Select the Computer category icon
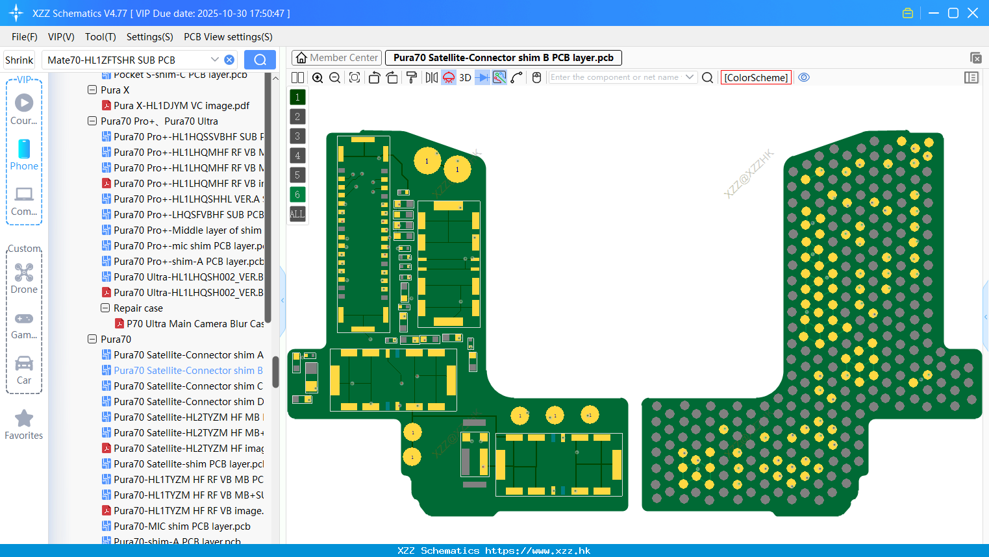989x557 pixels. coord(24,201)
